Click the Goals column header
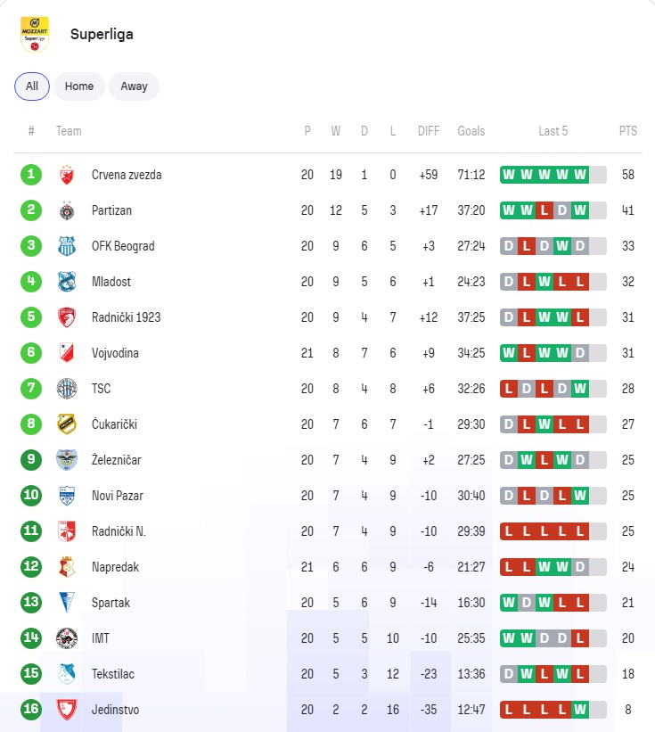This screenshot has width=655, height=732. click(471, 131)
